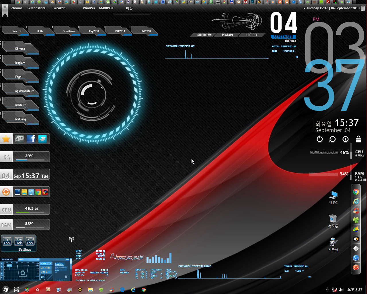Toggle the Scroll Lock indicator

click(x=30, y=241)
